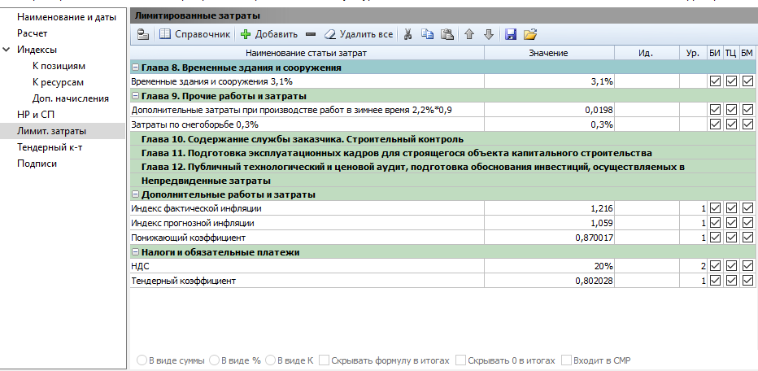Click the scissors cut icon
The image size is (758, 371).
coord(407,34)
